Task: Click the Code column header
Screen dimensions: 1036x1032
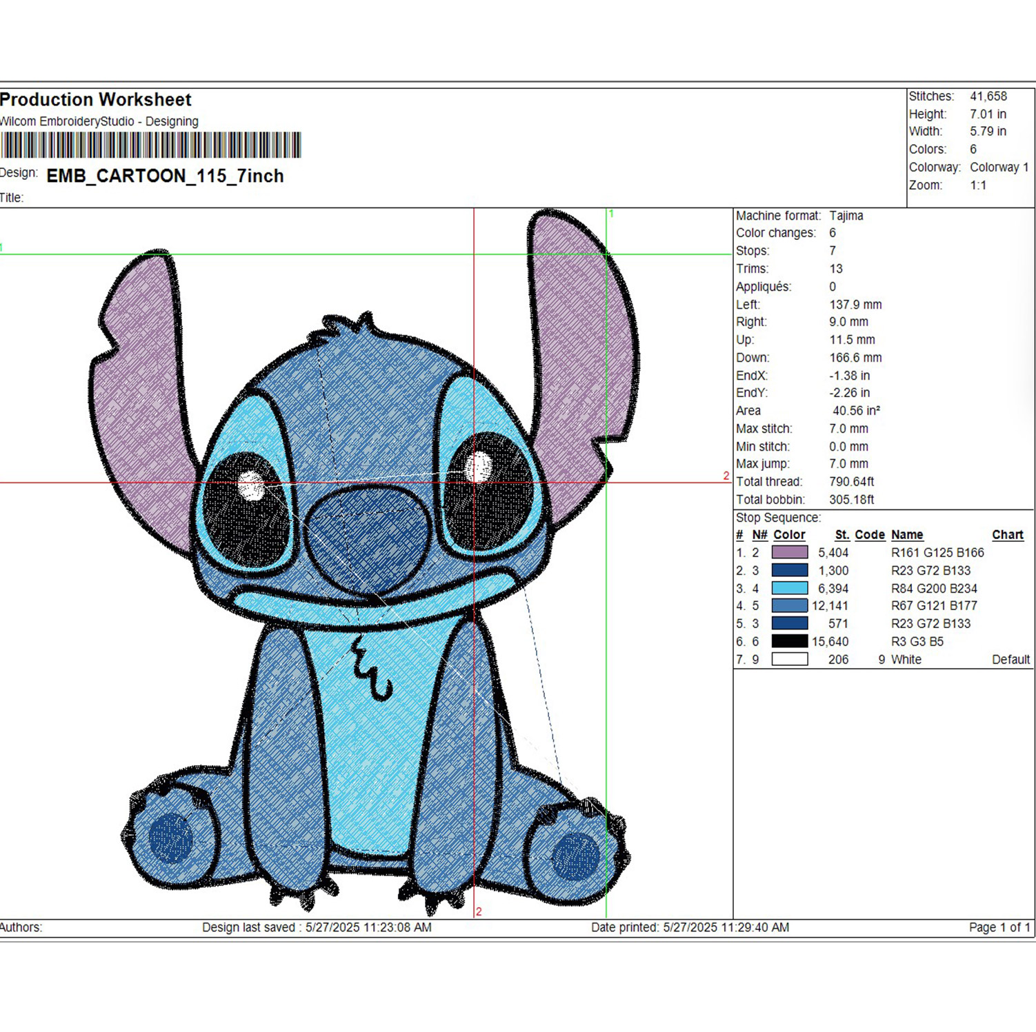Action: (x=870, y=534)
